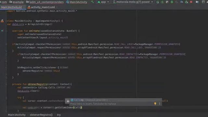
Task: Click the obtenerRegistro function name in its declaration
Action: pos(38,84)
